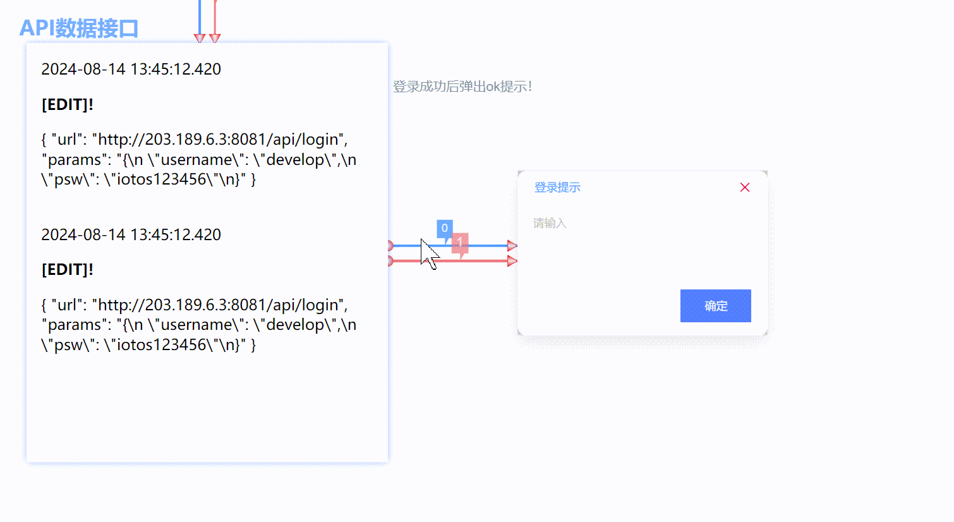
Task: Click the red input dot below the blue one
Action: coord(390,260)
